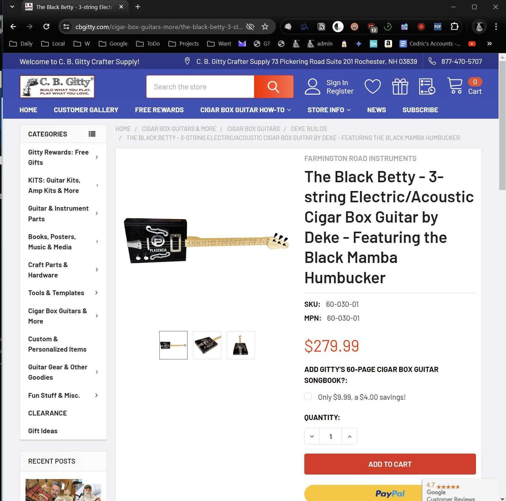Open the Free Rewards menu item
The image size is (506, 501).
(x=159, y=110)
